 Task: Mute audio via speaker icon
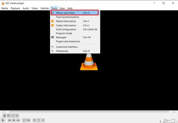pos(160,121)
